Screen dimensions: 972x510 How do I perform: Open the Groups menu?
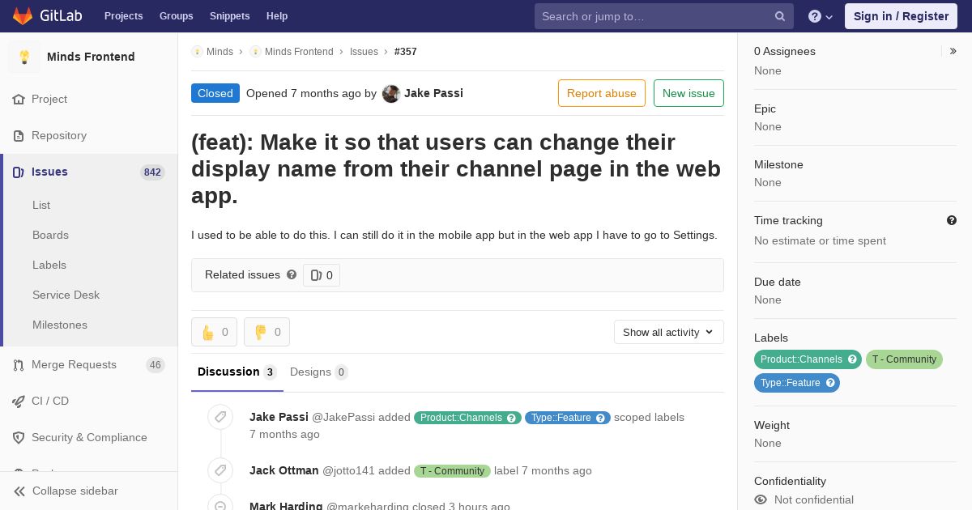point(177,16)
